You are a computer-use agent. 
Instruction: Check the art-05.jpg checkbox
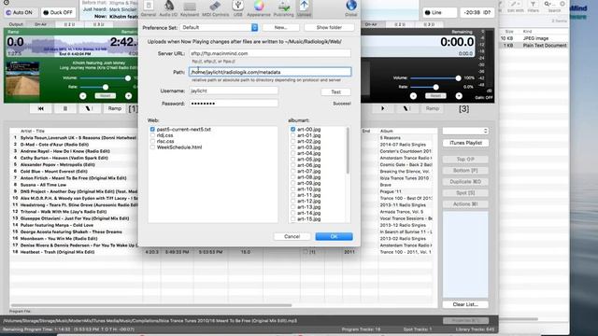pos(292,160)
